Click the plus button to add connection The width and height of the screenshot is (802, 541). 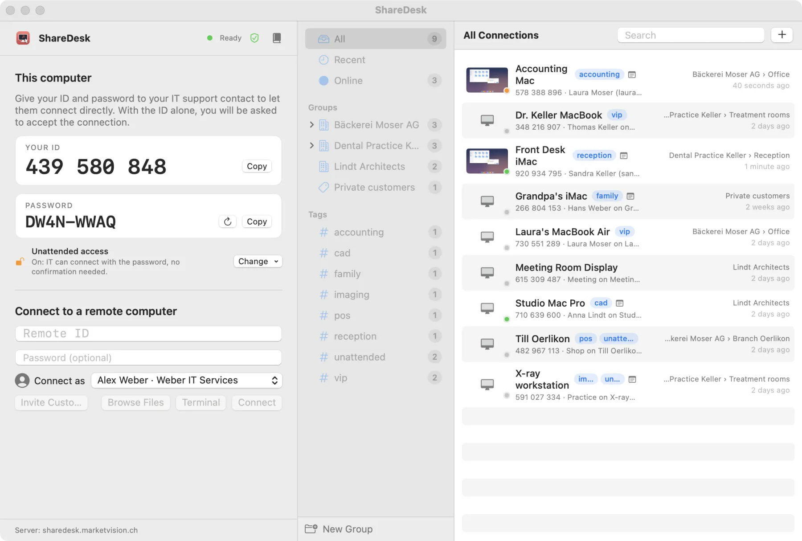click(x=782, y=35)
